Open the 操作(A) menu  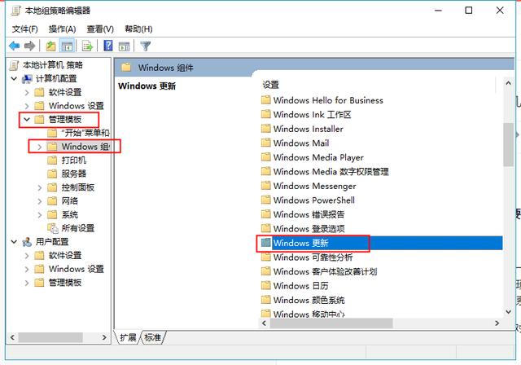pyautogui.click(x=62, y=29)
